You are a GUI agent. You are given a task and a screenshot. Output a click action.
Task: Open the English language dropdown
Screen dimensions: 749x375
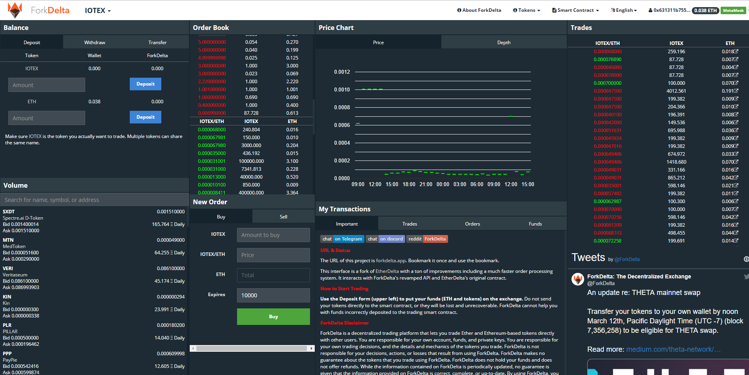(624, 10)
